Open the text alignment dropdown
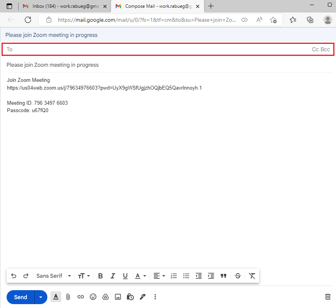Viewport: 336px width, 308px height. (159, 276)
